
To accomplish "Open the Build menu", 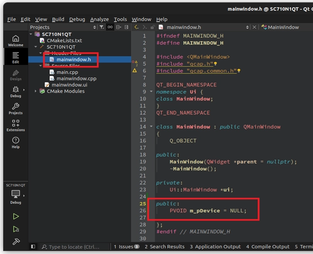I will [x=58, y=19].
